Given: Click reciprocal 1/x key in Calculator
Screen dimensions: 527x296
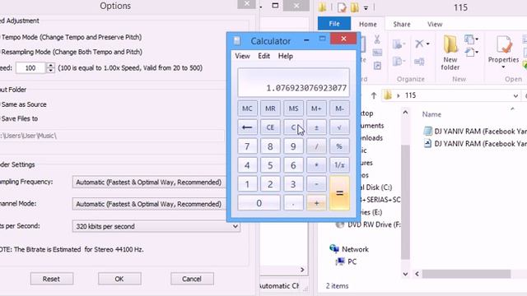Looking at the screenshot, I should point(339,165).
